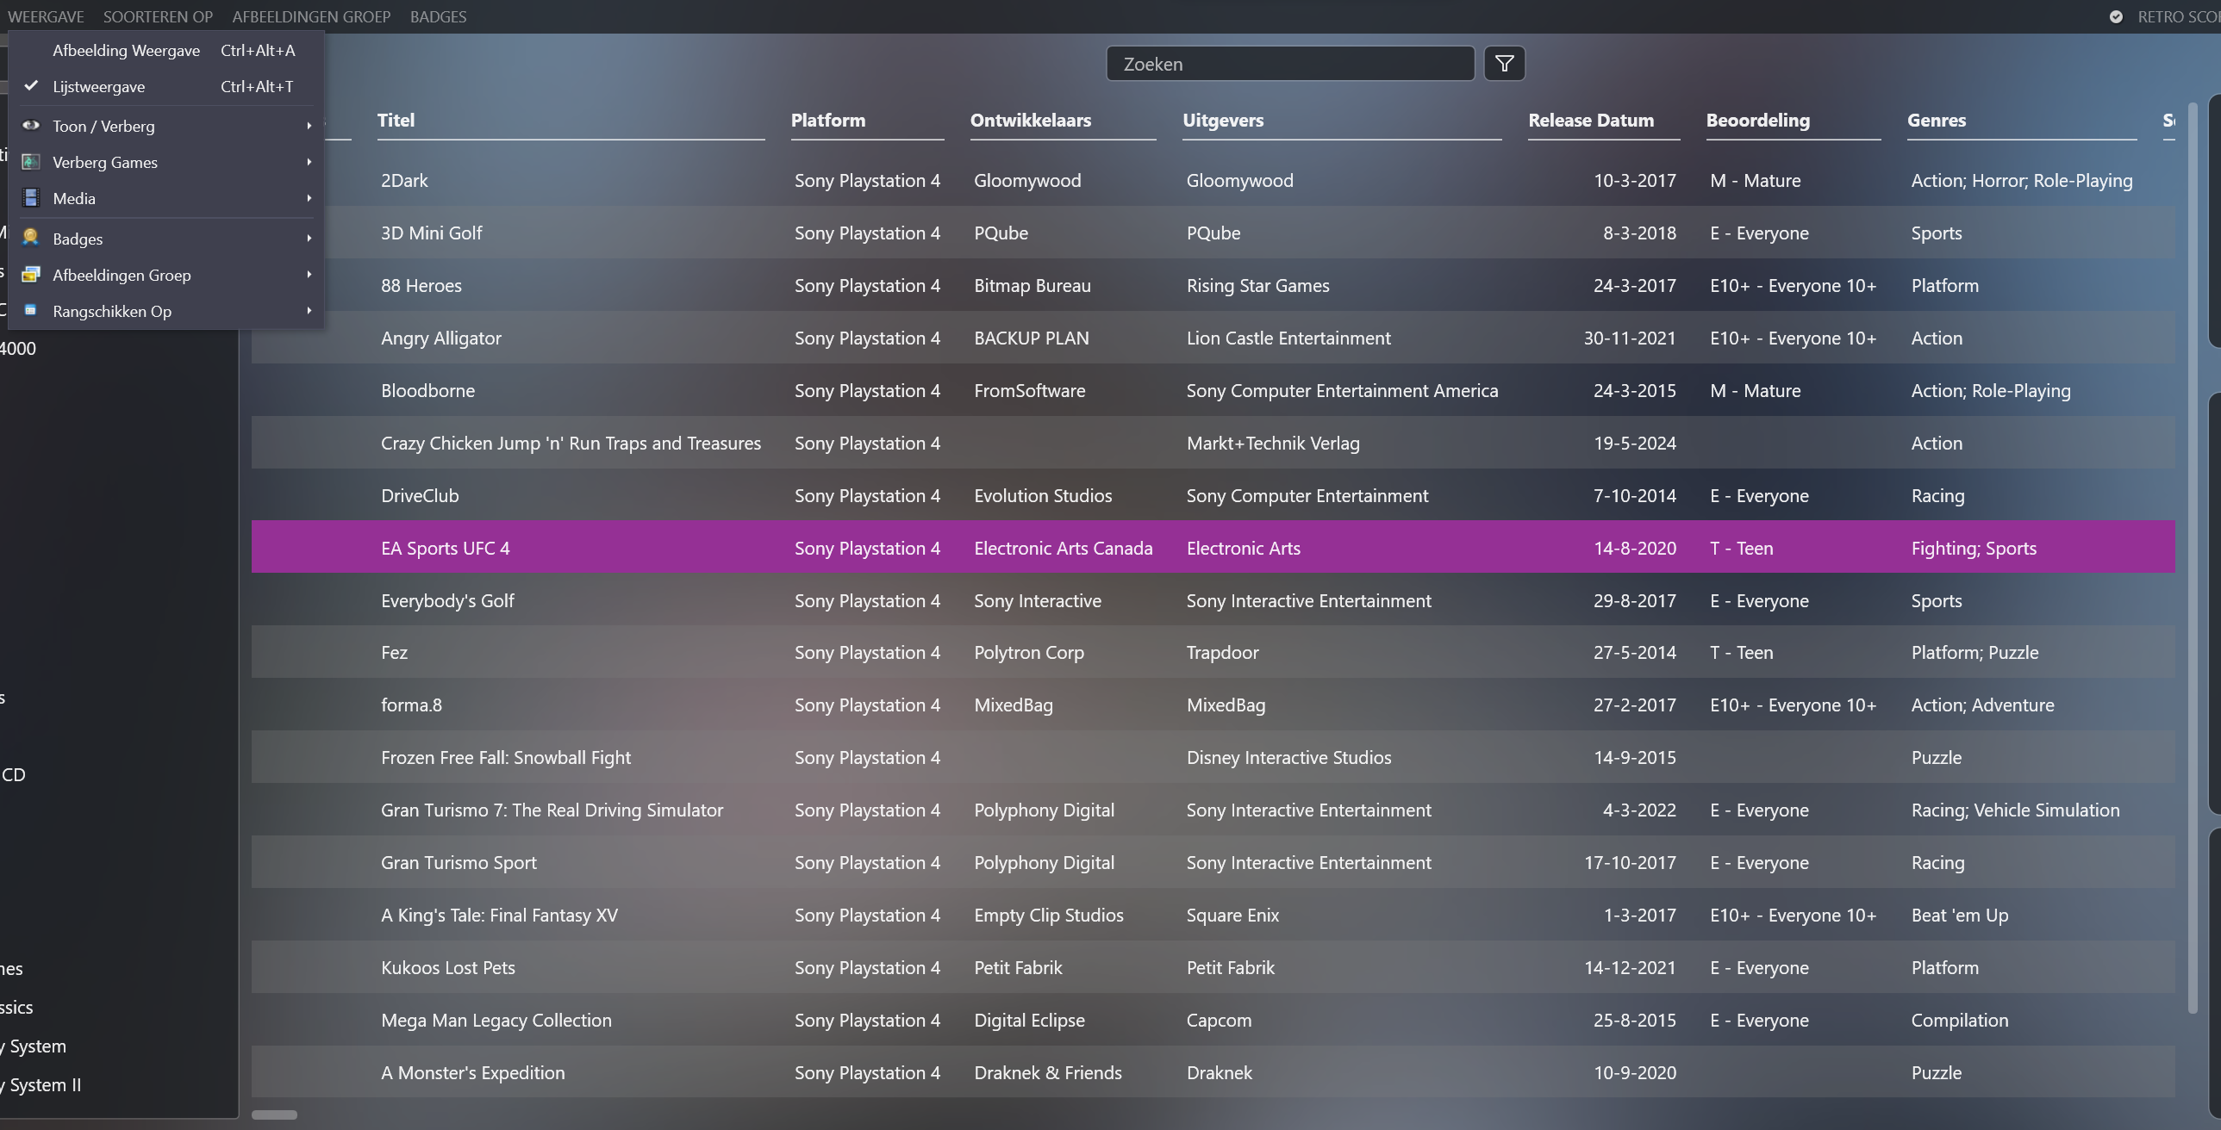Expand the Toon / Verberg submenu arrow
Image resolution: width=2221 pixels, height=1130 pixels.
click(309, 126)
